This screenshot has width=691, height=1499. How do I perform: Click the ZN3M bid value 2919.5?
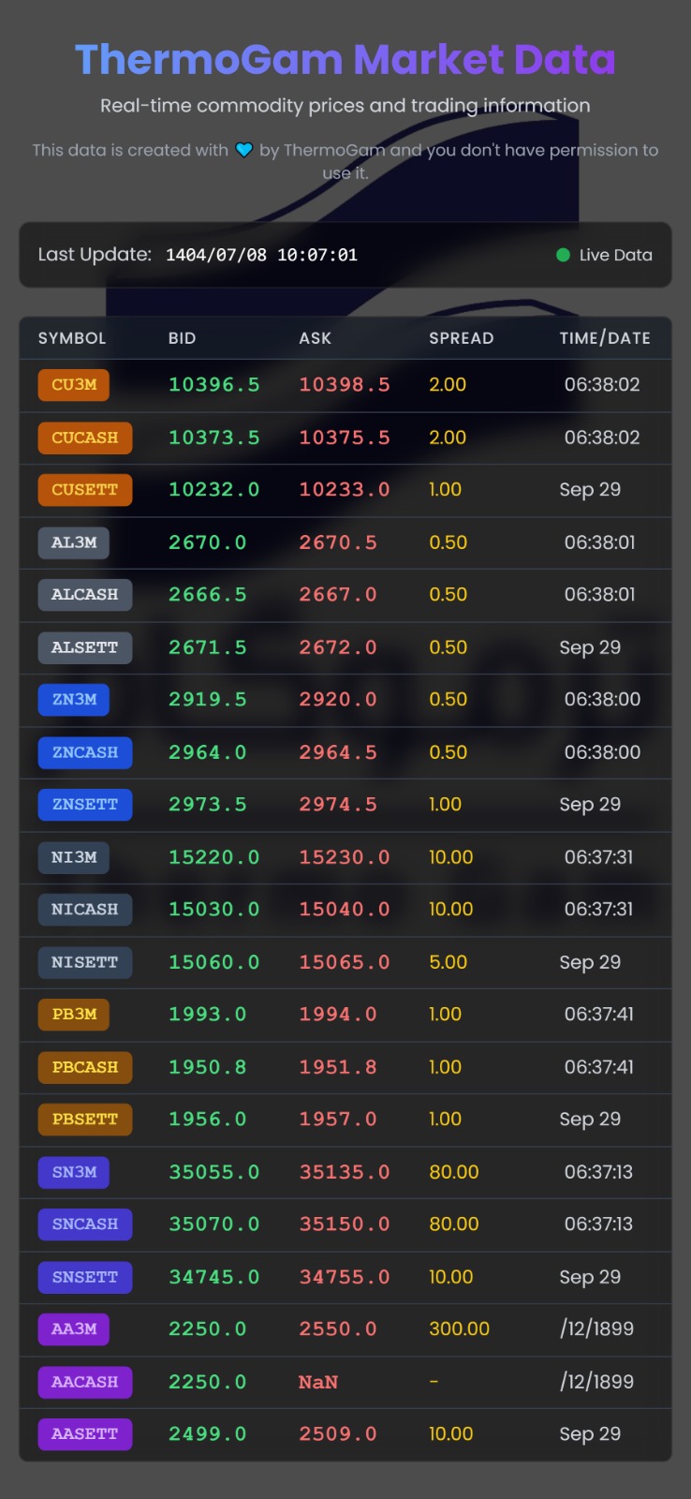tap(208, 700)
